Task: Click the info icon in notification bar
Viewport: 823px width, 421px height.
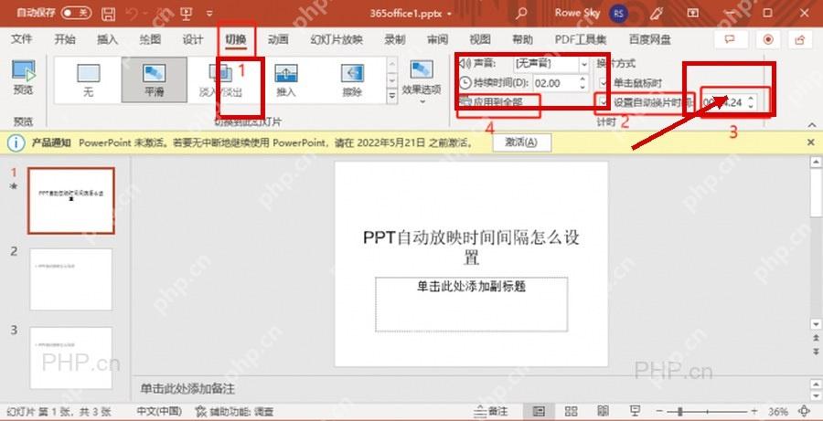Action: point(16,142)
